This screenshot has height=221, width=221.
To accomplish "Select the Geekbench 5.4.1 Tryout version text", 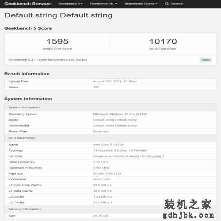I will (x=48, y=60).
